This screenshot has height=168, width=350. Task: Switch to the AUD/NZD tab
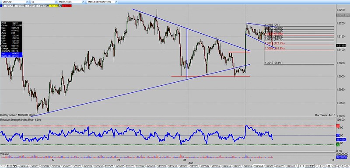tap(45, 166)
